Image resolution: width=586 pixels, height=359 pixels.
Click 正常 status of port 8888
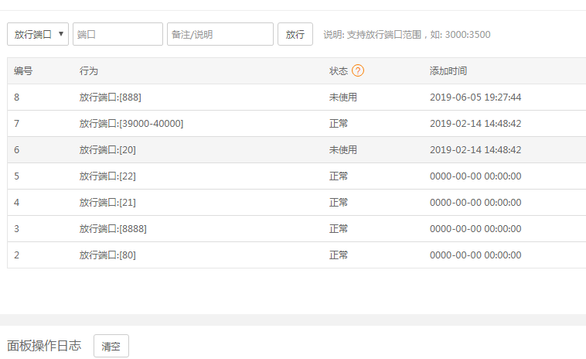[339, 228]
